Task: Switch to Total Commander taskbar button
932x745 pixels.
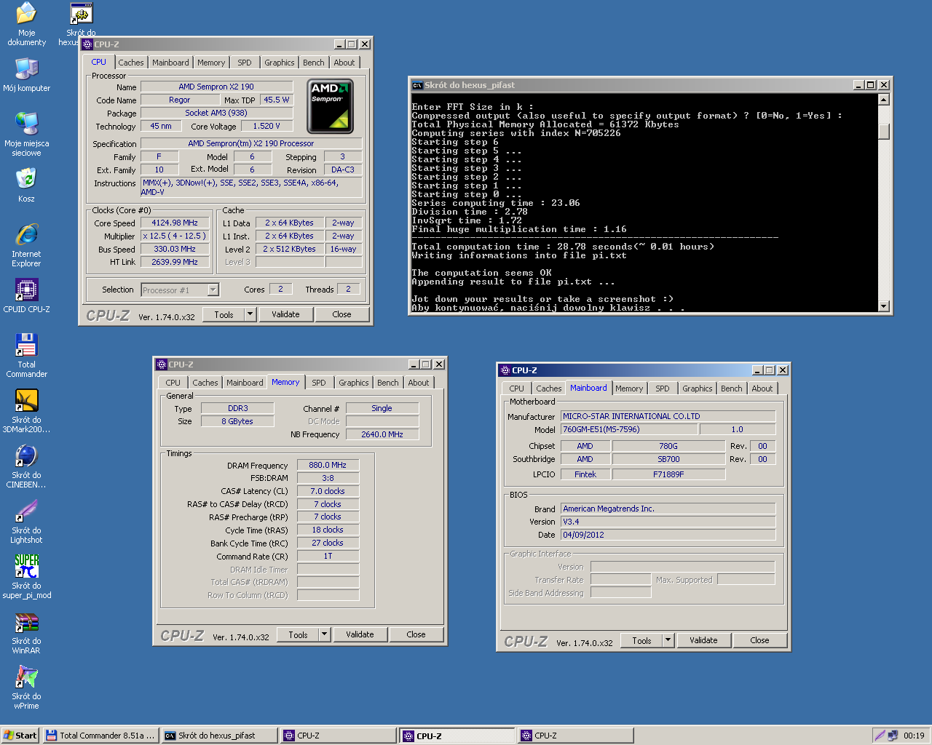Action: 100,736
